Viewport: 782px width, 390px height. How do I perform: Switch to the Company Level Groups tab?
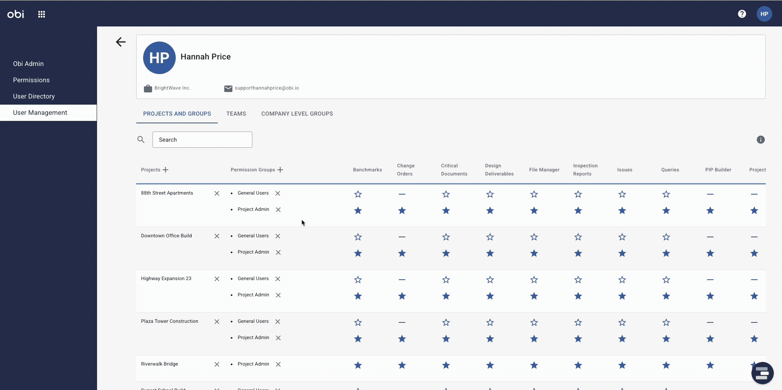[x=297, y=114]
